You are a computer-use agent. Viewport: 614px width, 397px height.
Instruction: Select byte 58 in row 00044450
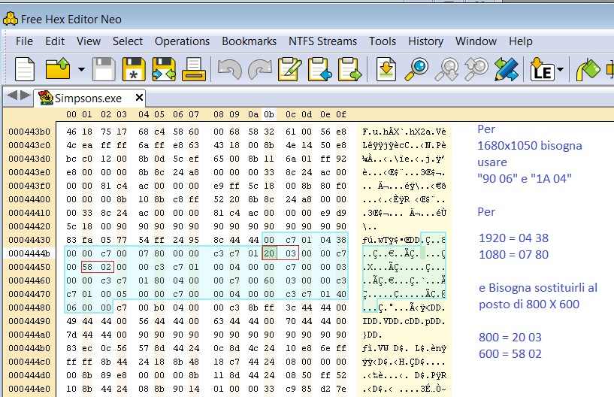87,267
